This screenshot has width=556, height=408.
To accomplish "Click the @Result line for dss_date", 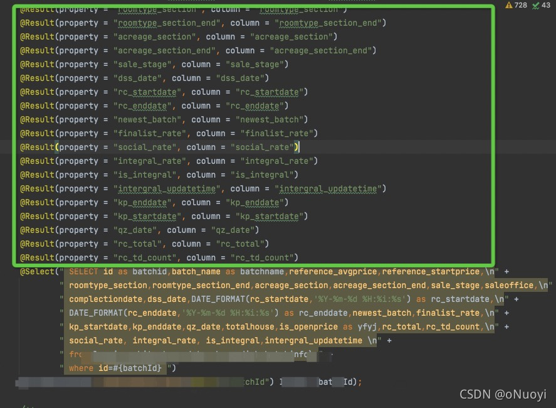I will point(144,78).
